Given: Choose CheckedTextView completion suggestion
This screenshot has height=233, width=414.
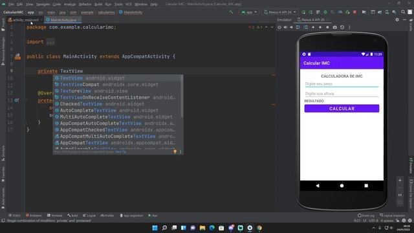Looking at the screenshot, I should coord(118,104).
